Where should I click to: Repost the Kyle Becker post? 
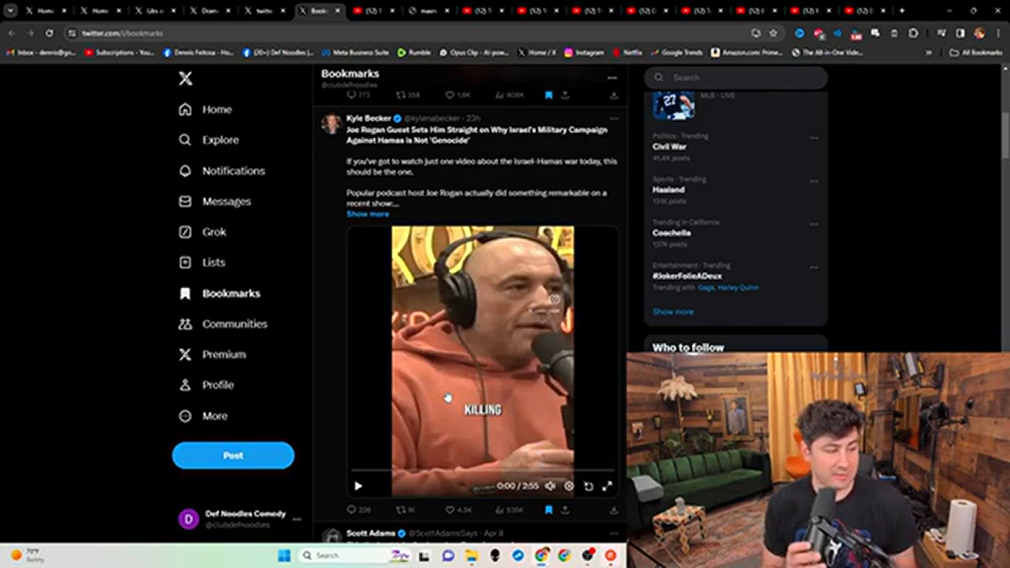pyautogui.click(x=406, y=510)
